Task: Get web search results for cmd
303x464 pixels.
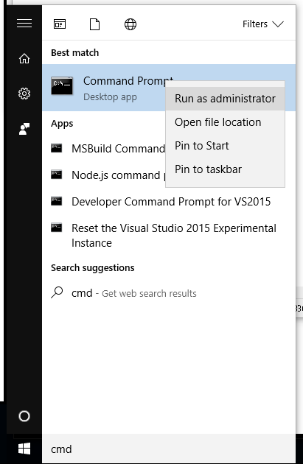Action: 169,293
